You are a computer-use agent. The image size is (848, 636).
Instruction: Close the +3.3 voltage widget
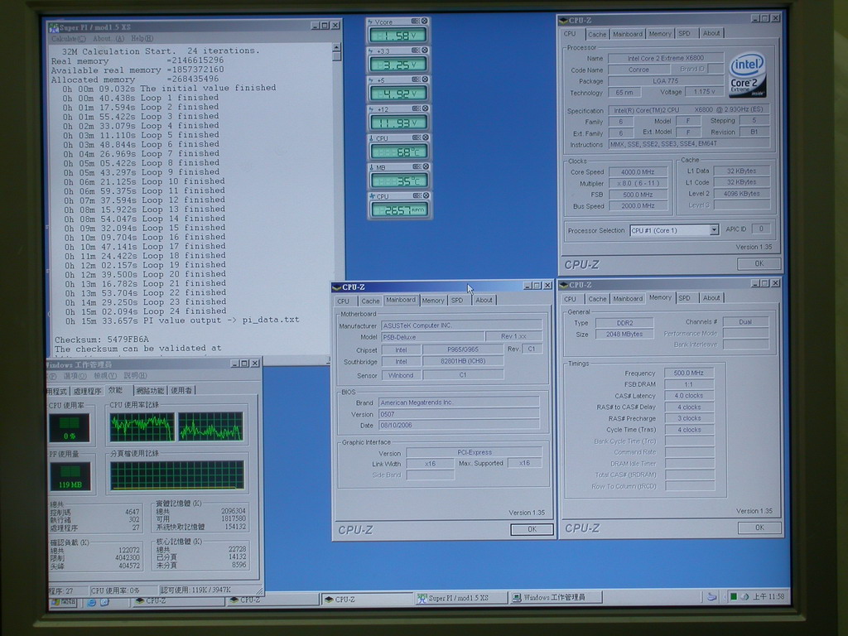click(x=425, y=51)
